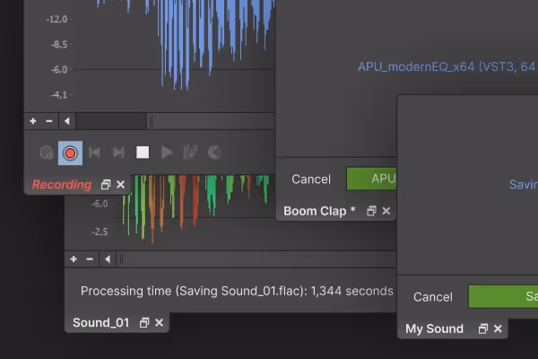This screenshot has height=359, width=538.
Task: Select the Sound_01 tab label
Action: point(100,322)
